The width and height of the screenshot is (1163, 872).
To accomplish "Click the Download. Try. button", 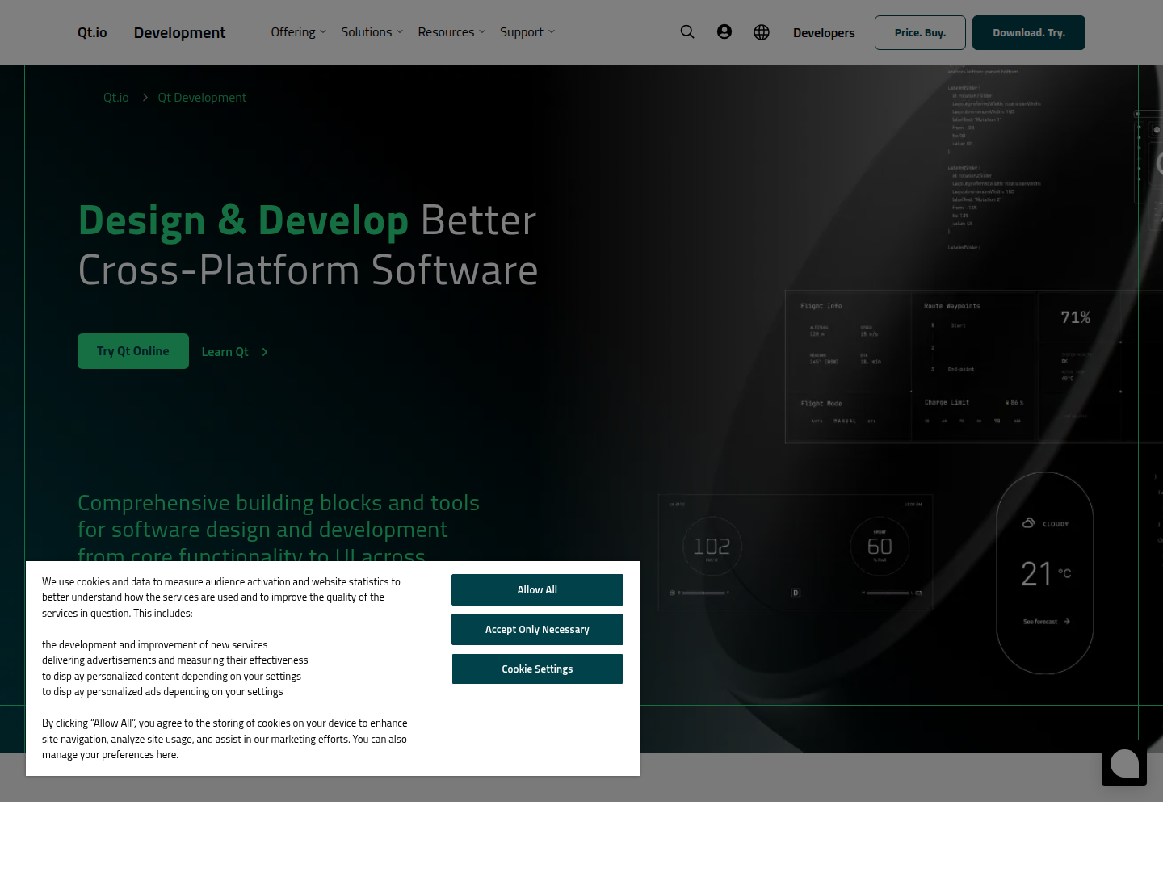I will tap(1029, 32).
